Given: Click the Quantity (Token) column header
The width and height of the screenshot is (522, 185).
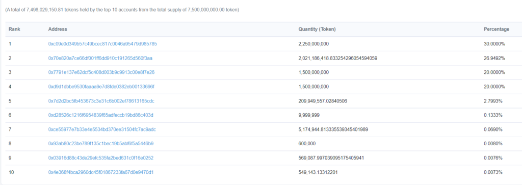Looking at the screenshot, I should tap(317, 29).
